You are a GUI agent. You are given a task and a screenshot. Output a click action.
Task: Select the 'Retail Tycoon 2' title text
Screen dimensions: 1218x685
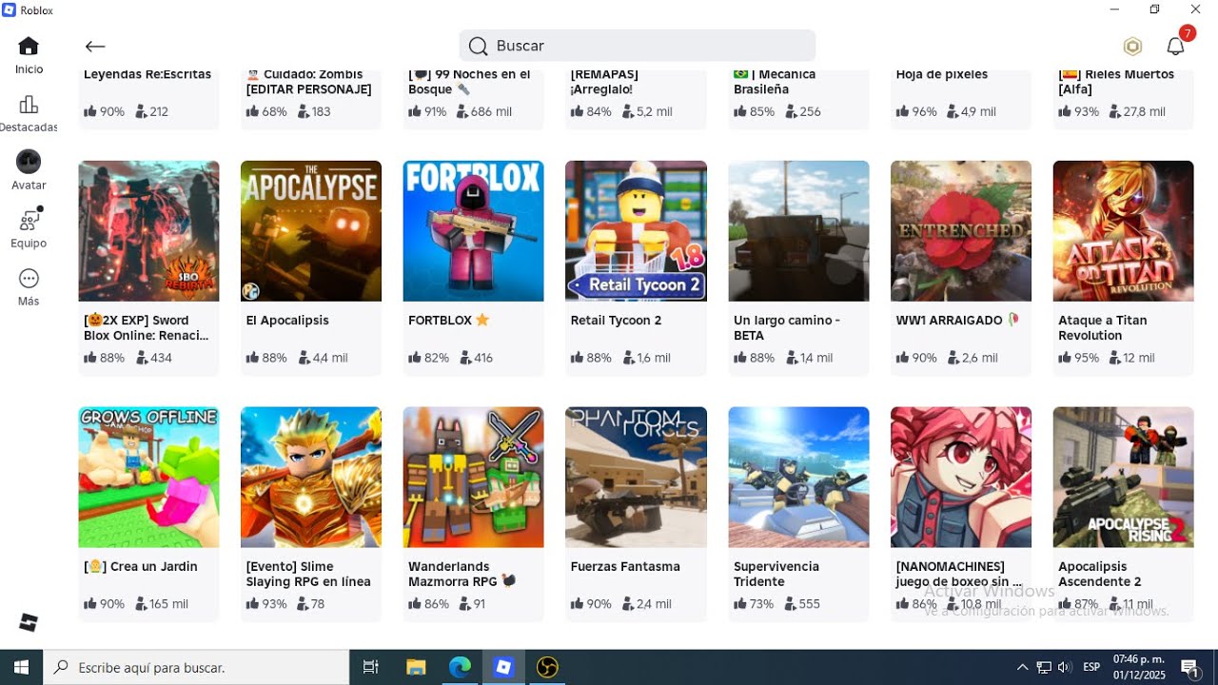click(616, 321)
